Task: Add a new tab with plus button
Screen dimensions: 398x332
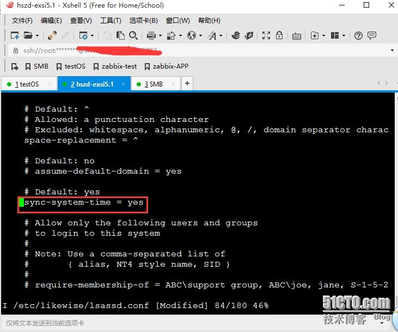Action: tap(187, 83)
